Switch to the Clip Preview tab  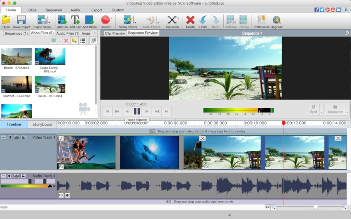click(115, 33)
